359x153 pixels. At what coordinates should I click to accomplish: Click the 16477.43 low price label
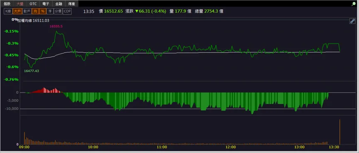32,71
